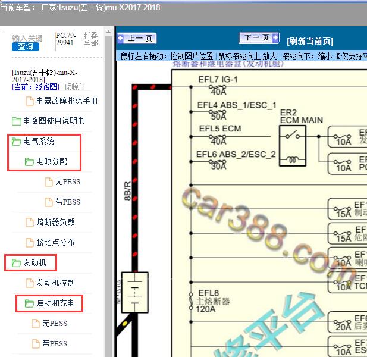
Task: Click the EFL5 ECM fuse label
Action: point(220,129)
